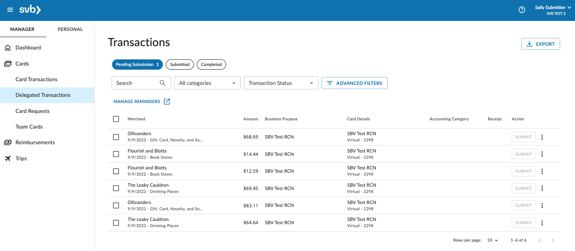The width and height of the screenshot is (575, 251).
Task: Click the $12.59 amount cell
Action: (x=251, y=171)
